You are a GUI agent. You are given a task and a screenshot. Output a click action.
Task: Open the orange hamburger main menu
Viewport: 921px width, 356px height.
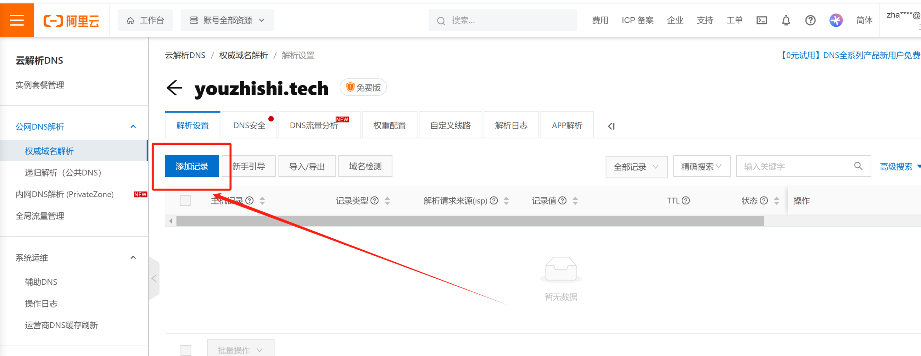click(x=17, y=20)
